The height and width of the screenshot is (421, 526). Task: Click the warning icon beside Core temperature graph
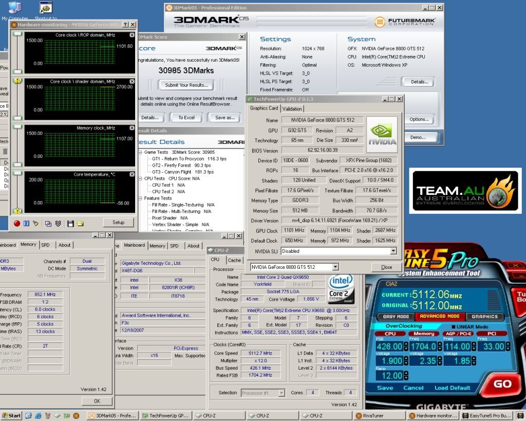click(x=17, y=211)
